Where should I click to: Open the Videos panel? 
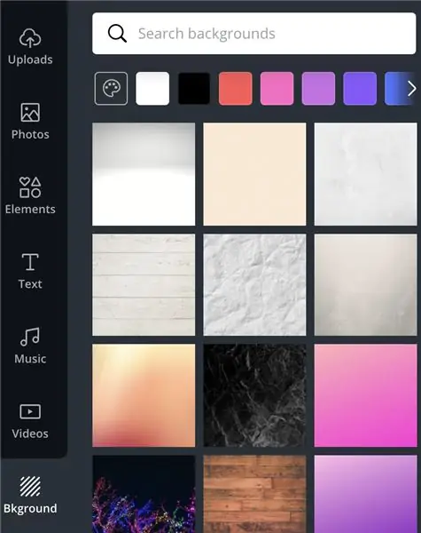pyautogui.click(x=30, y=421)
